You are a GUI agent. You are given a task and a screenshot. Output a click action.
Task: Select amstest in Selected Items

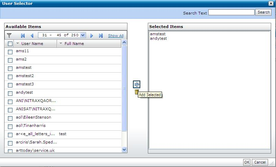[x=158, y=34]
